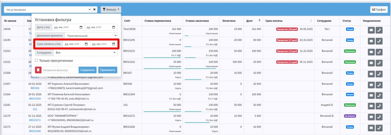Click envelope icon for order 14838
Screen dimensions: 391x135
coord(371,30)
